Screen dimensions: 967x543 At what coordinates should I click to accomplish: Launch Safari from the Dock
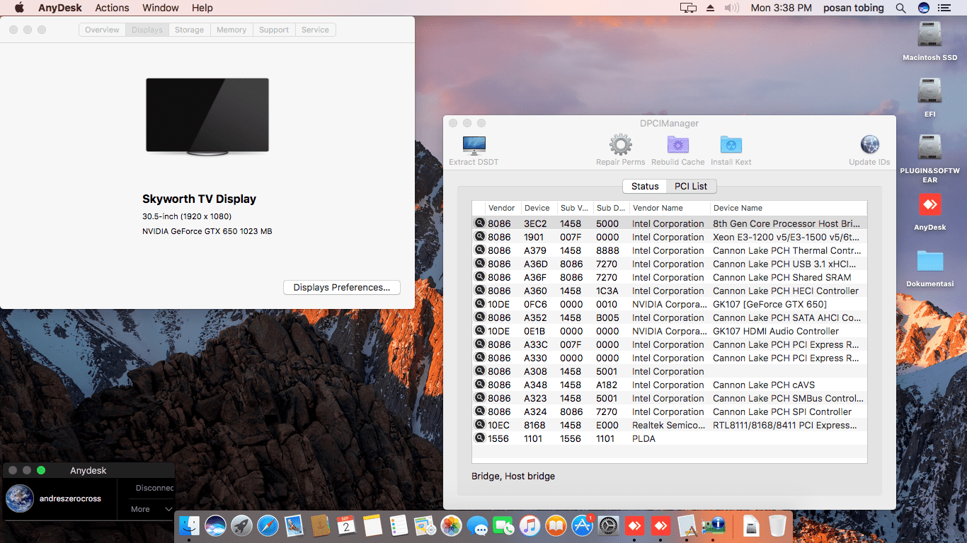pos(268,525)
